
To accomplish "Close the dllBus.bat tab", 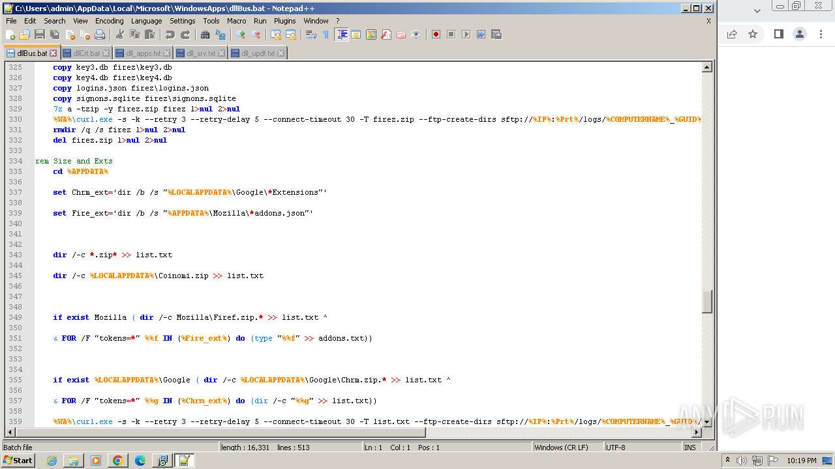I will click(x=53, y=53).
